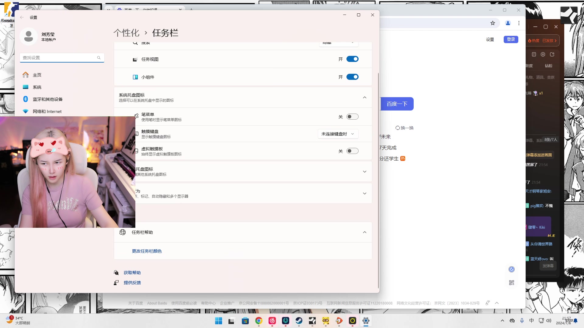Viewport: 584px width, 328px height.
Task: Open Microsoft Store from taskbar
Action: (245, 321)
